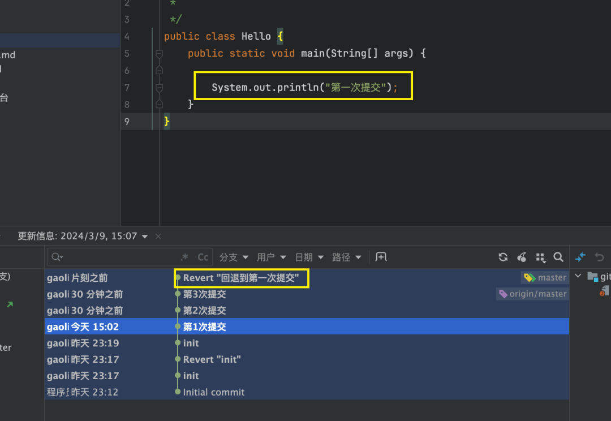This screenshot has width=611, height=421.
Task: Open the log view options icon
Action: click(540, 257)
